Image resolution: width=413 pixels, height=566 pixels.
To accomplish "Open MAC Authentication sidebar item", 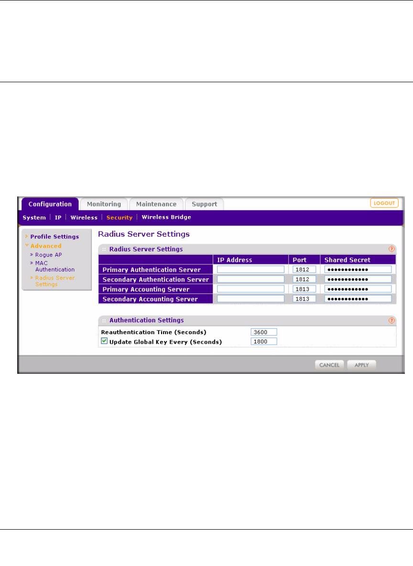I will point(55,266).
